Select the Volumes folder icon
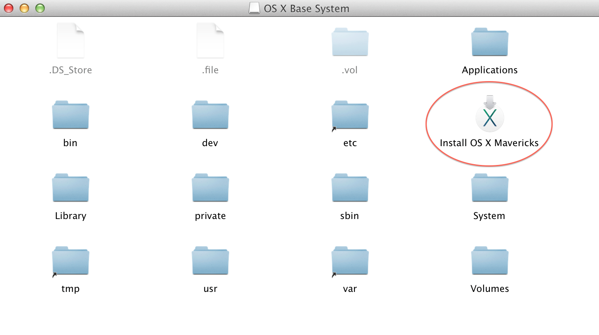Viewport: 599px width, 335px height. pyautogui.click(x=490, y=261)
